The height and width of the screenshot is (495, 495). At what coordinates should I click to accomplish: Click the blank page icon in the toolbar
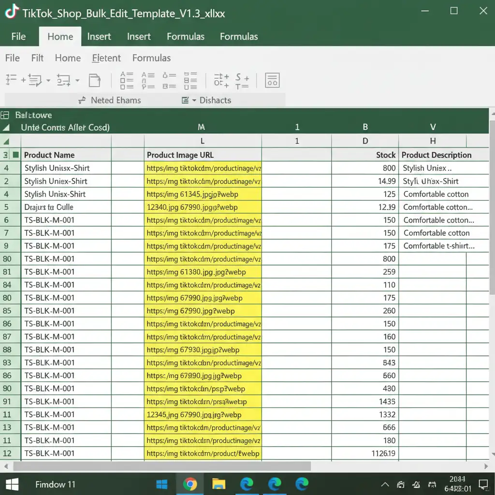point(94,80)
